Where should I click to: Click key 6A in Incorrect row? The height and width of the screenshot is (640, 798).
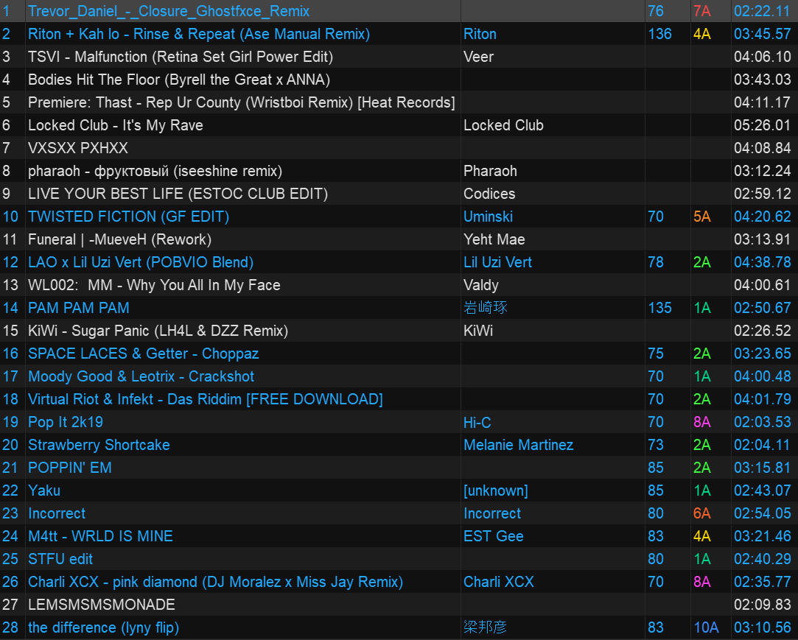coord(701,513)
